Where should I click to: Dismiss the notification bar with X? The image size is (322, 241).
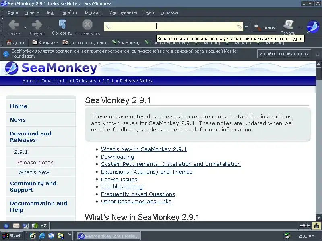tap(317, 54)
